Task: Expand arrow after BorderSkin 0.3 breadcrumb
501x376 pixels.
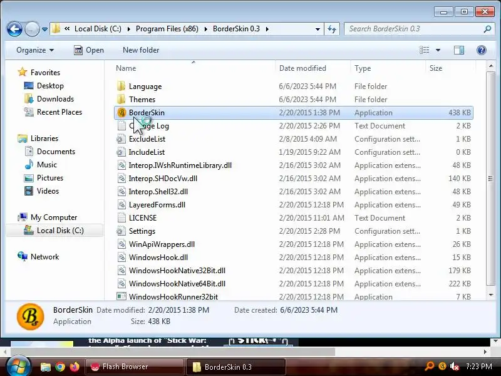Action: point(267,29)
